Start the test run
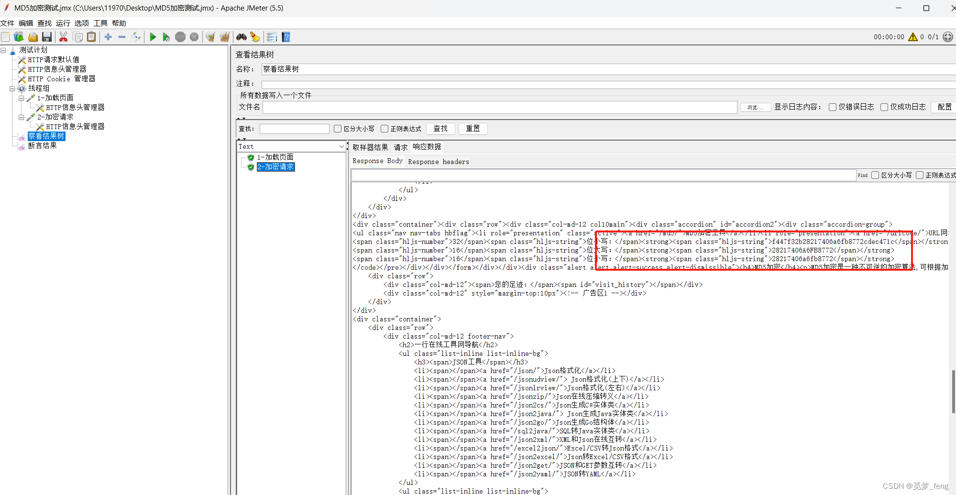This screenshot has height=495, width=956. (x=153, y=37)
